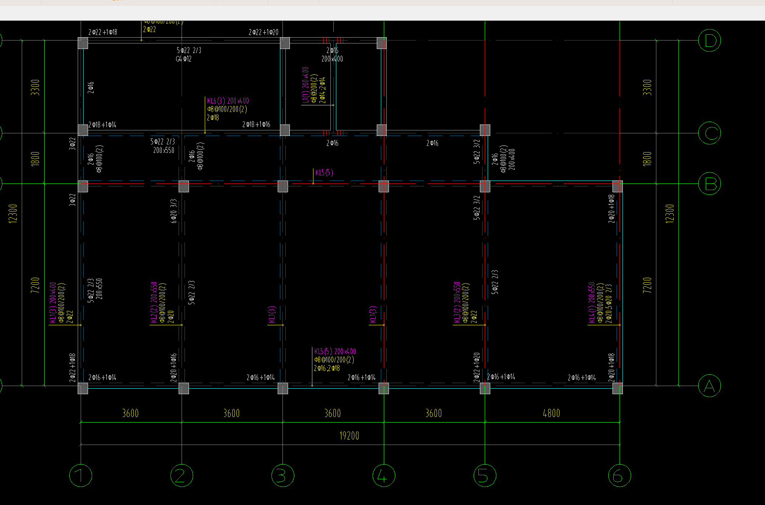Pick the axis bubble numbered 1
The image size is (765, 505).
coord(81,476)
